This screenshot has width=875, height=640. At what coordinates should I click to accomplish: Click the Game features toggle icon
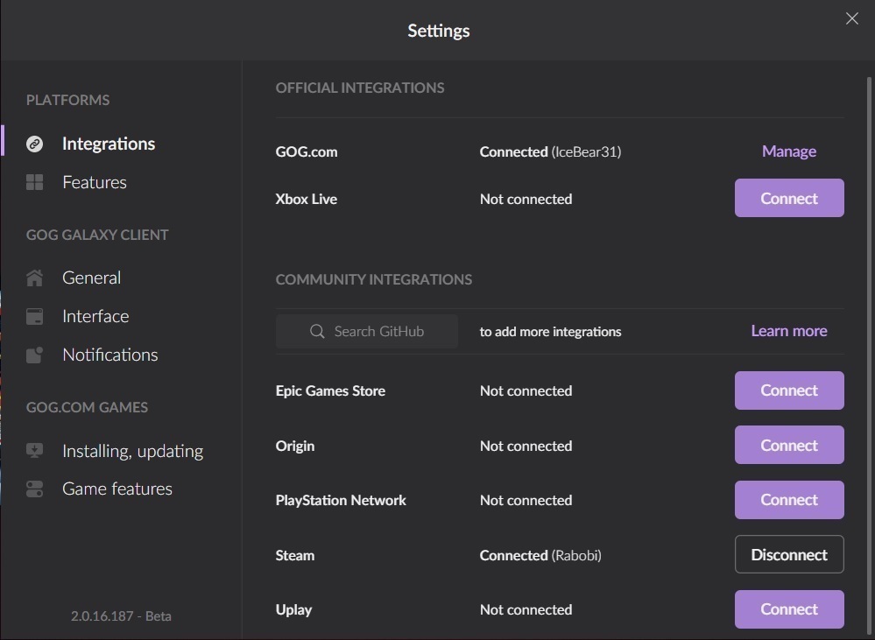35,489
